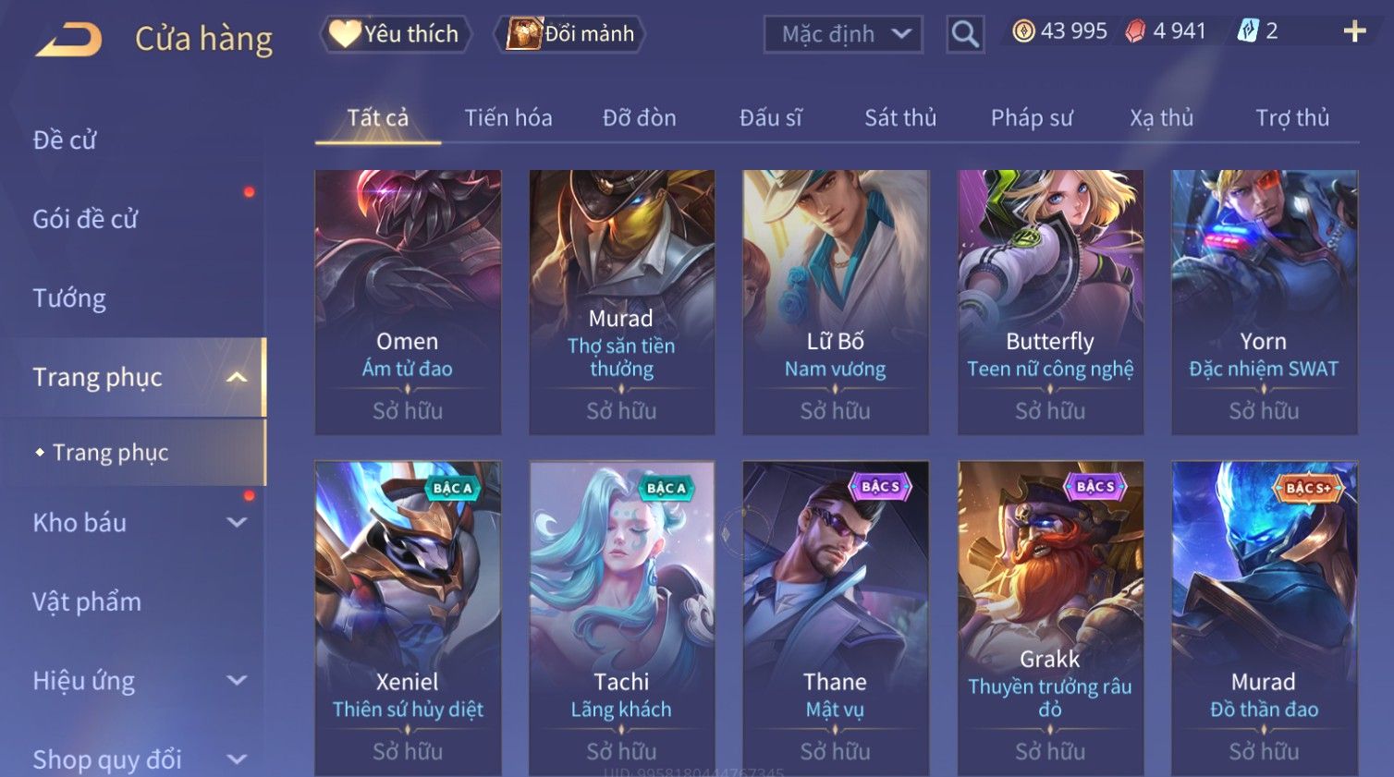Select the Tiến hóa tab

[x=508, y=118]
